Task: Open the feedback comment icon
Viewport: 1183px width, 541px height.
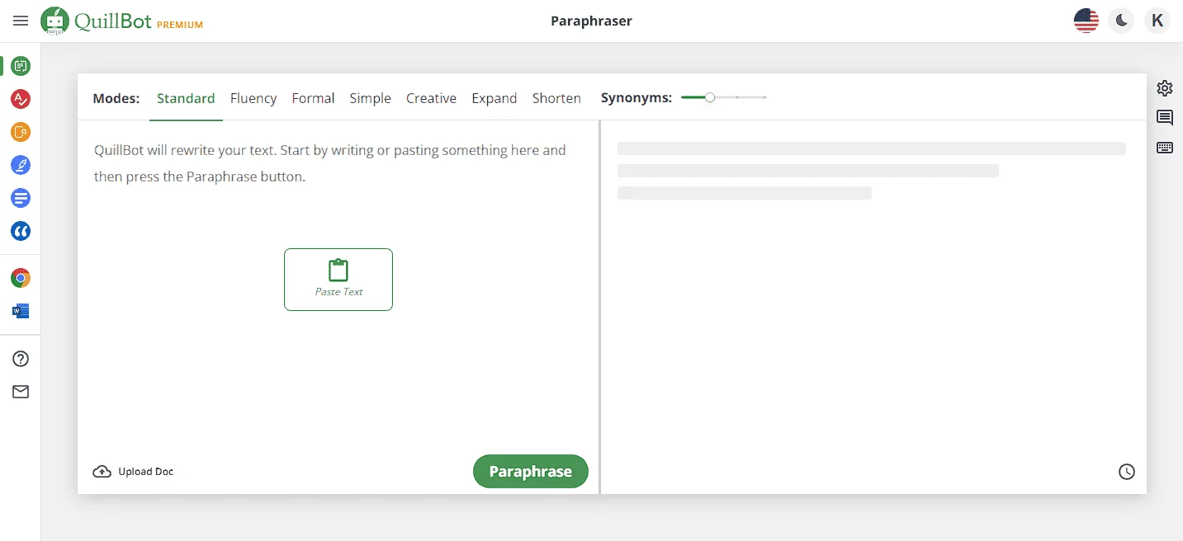Action: click(x=1165, y=118)
